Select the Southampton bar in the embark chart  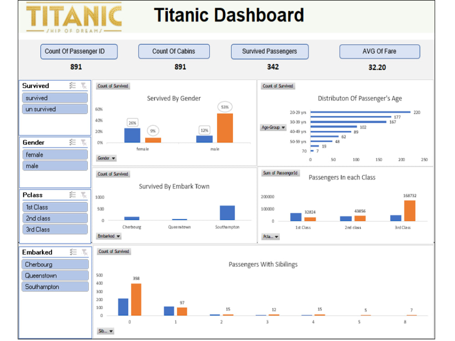tap(227, 213)
